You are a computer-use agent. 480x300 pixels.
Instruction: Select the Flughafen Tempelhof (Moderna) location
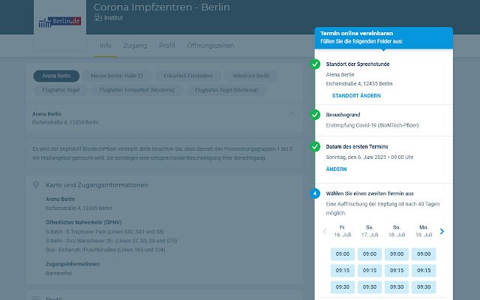pos(137,90)
